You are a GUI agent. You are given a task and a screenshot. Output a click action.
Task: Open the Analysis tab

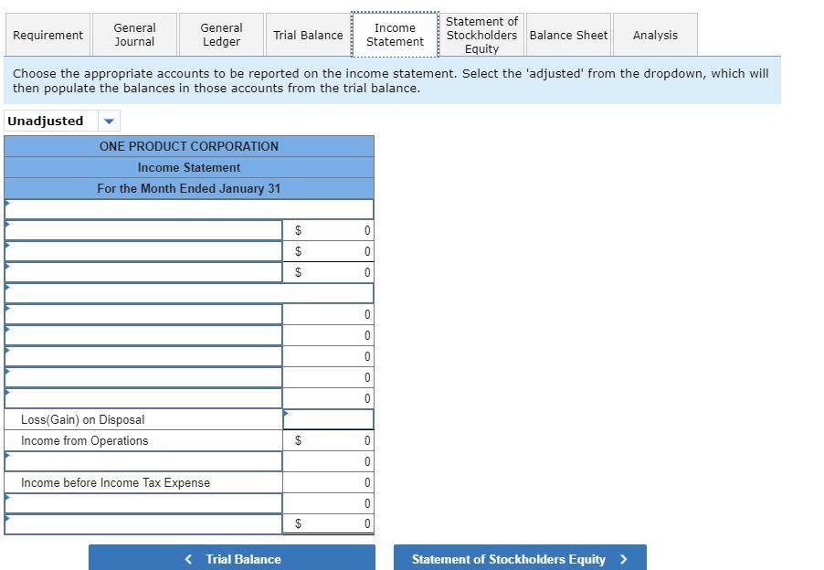pos(655,35)
